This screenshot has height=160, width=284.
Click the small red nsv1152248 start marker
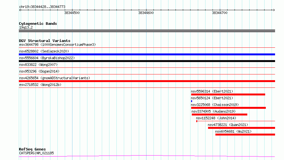(197, 121)
